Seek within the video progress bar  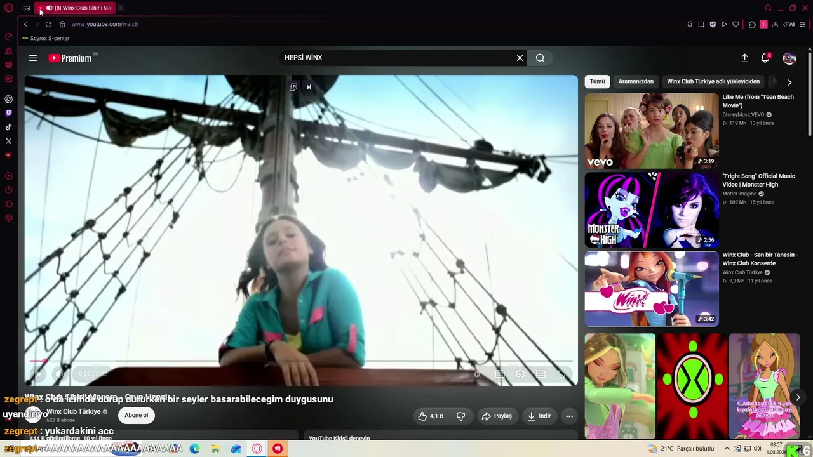coord(301,361)
